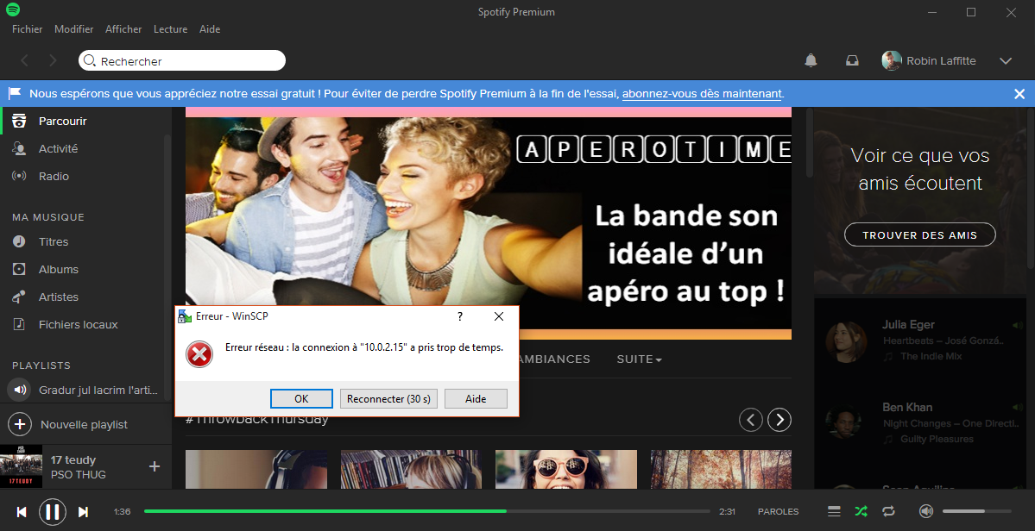
Task: Click OK in WinSCP error dialog
Action: coord(301,398)
